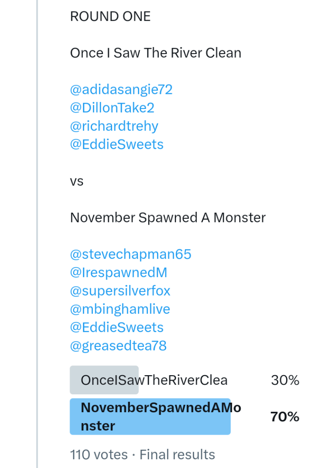Select the @supersilverfox mention

pyautogui.click(x=120, y=291)
